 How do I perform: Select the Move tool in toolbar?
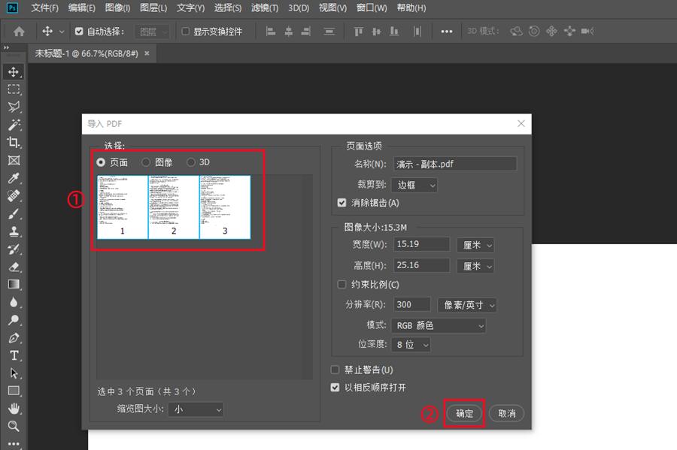tap(14, 72)
